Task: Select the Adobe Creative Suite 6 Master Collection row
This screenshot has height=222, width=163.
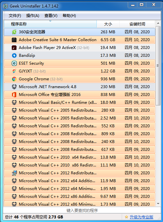Action: click(80, 40)
